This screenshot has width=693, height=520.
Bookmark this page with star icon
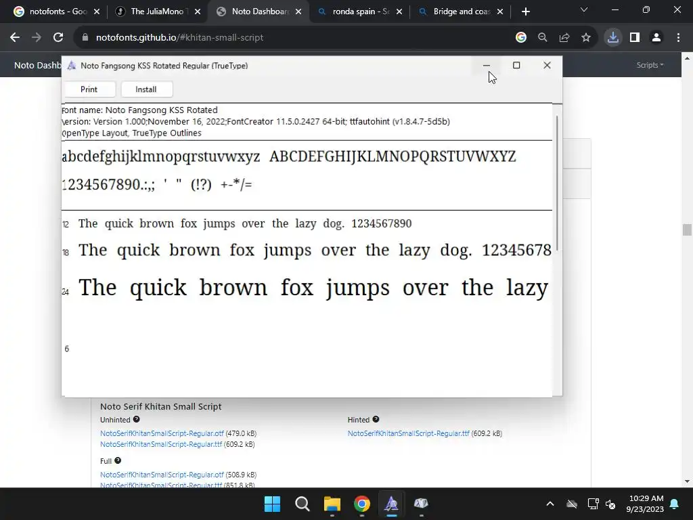coord(585,38)
